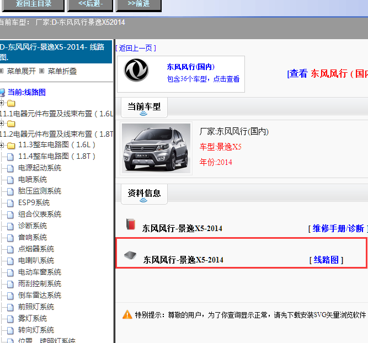Select 雨刮控制系统 in the tree
The width and height of the screenshot is (368, 343).
40,283
